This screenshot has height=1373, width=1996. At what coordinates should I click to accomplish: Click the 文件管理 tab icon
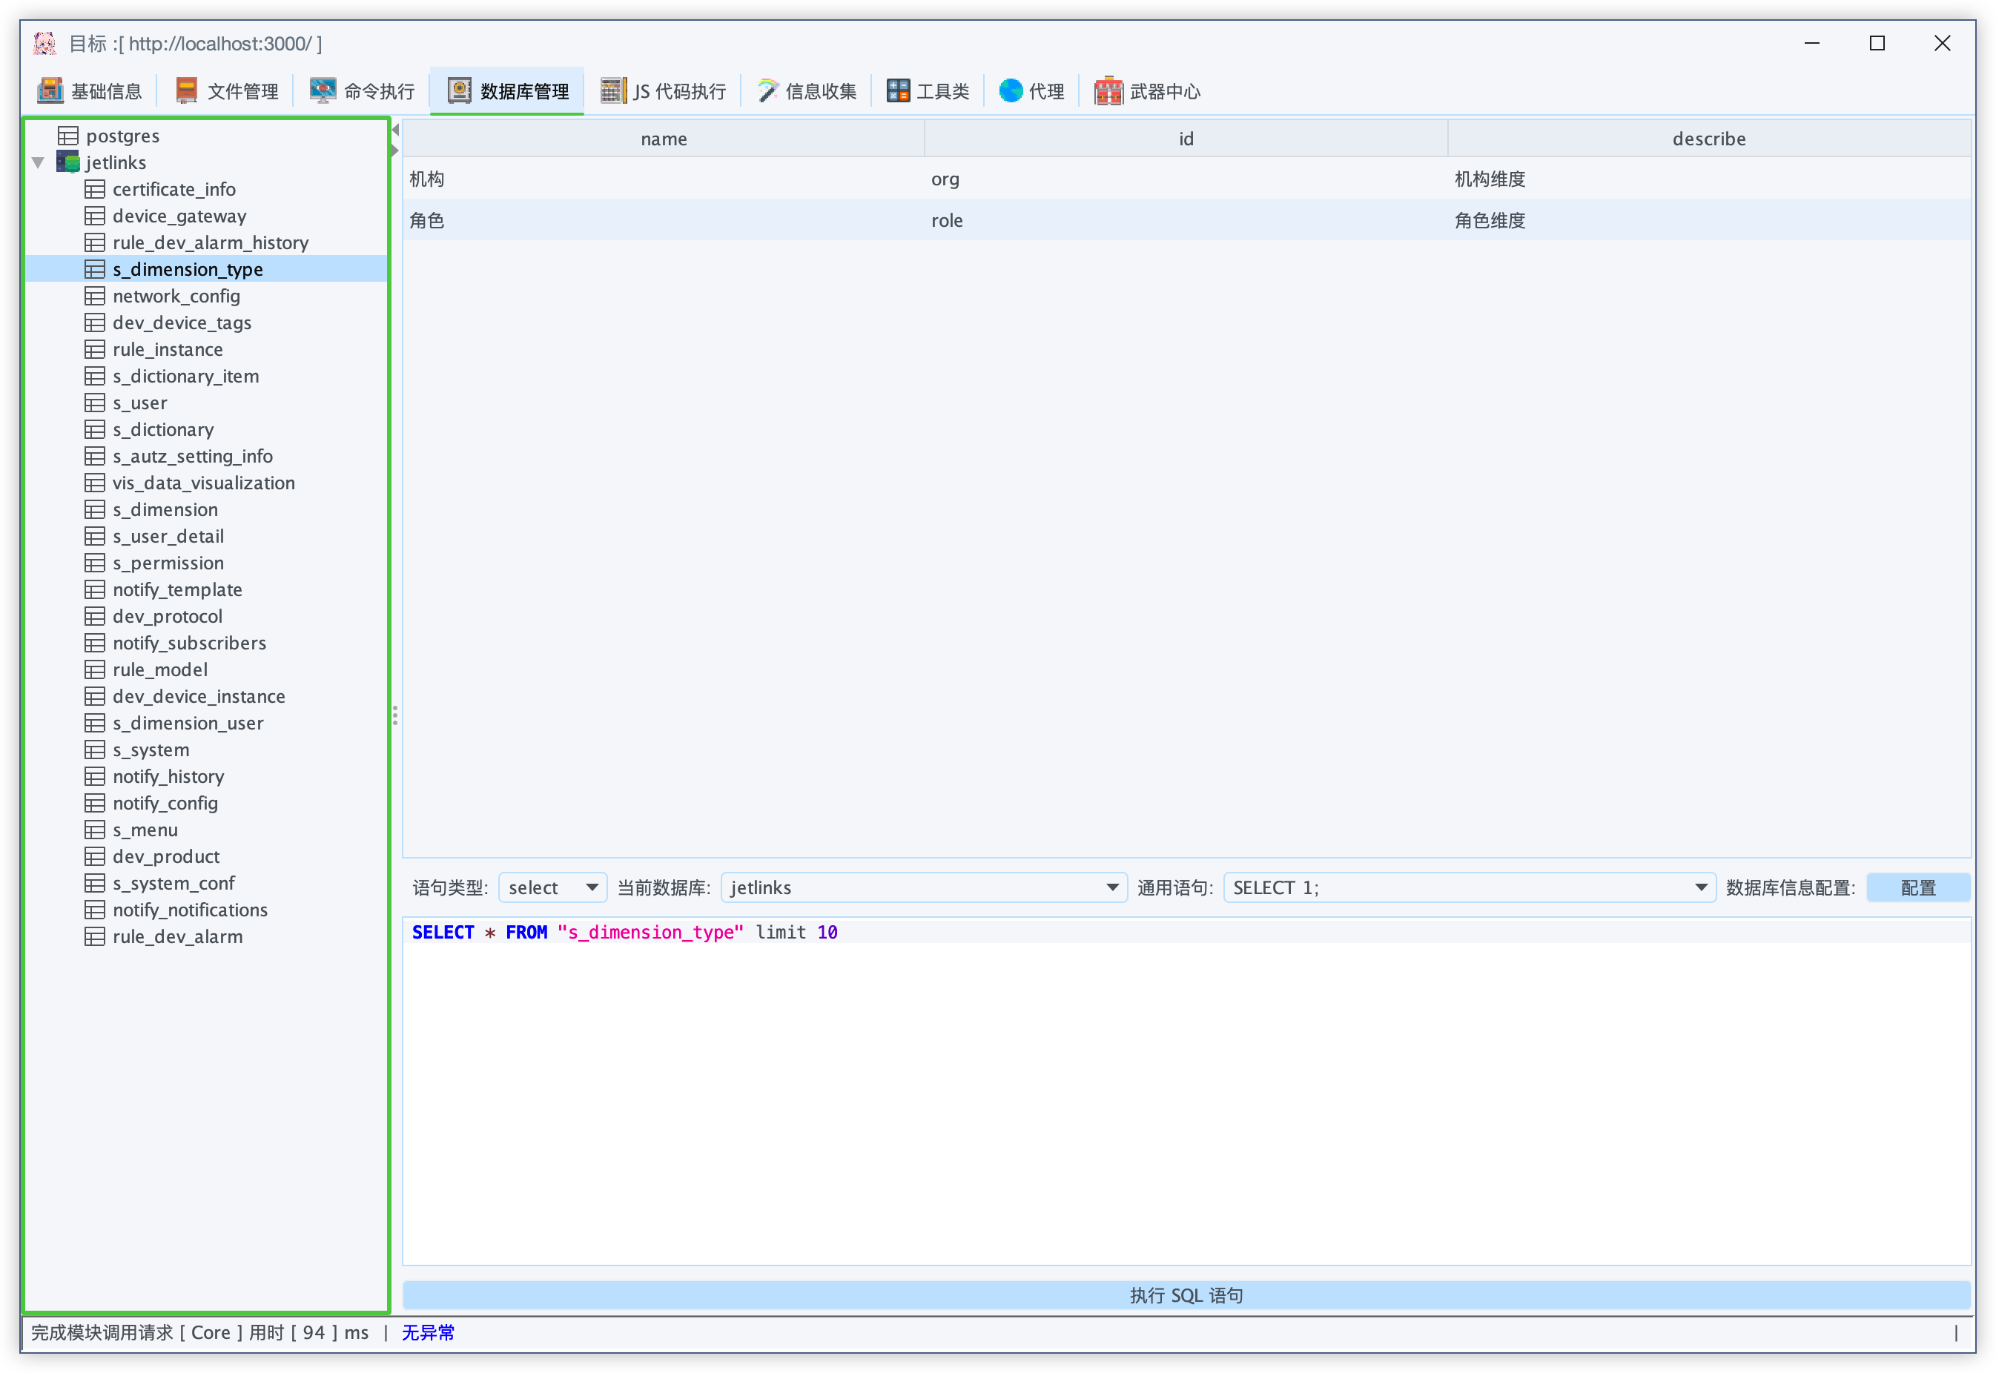tap(187, 90)
